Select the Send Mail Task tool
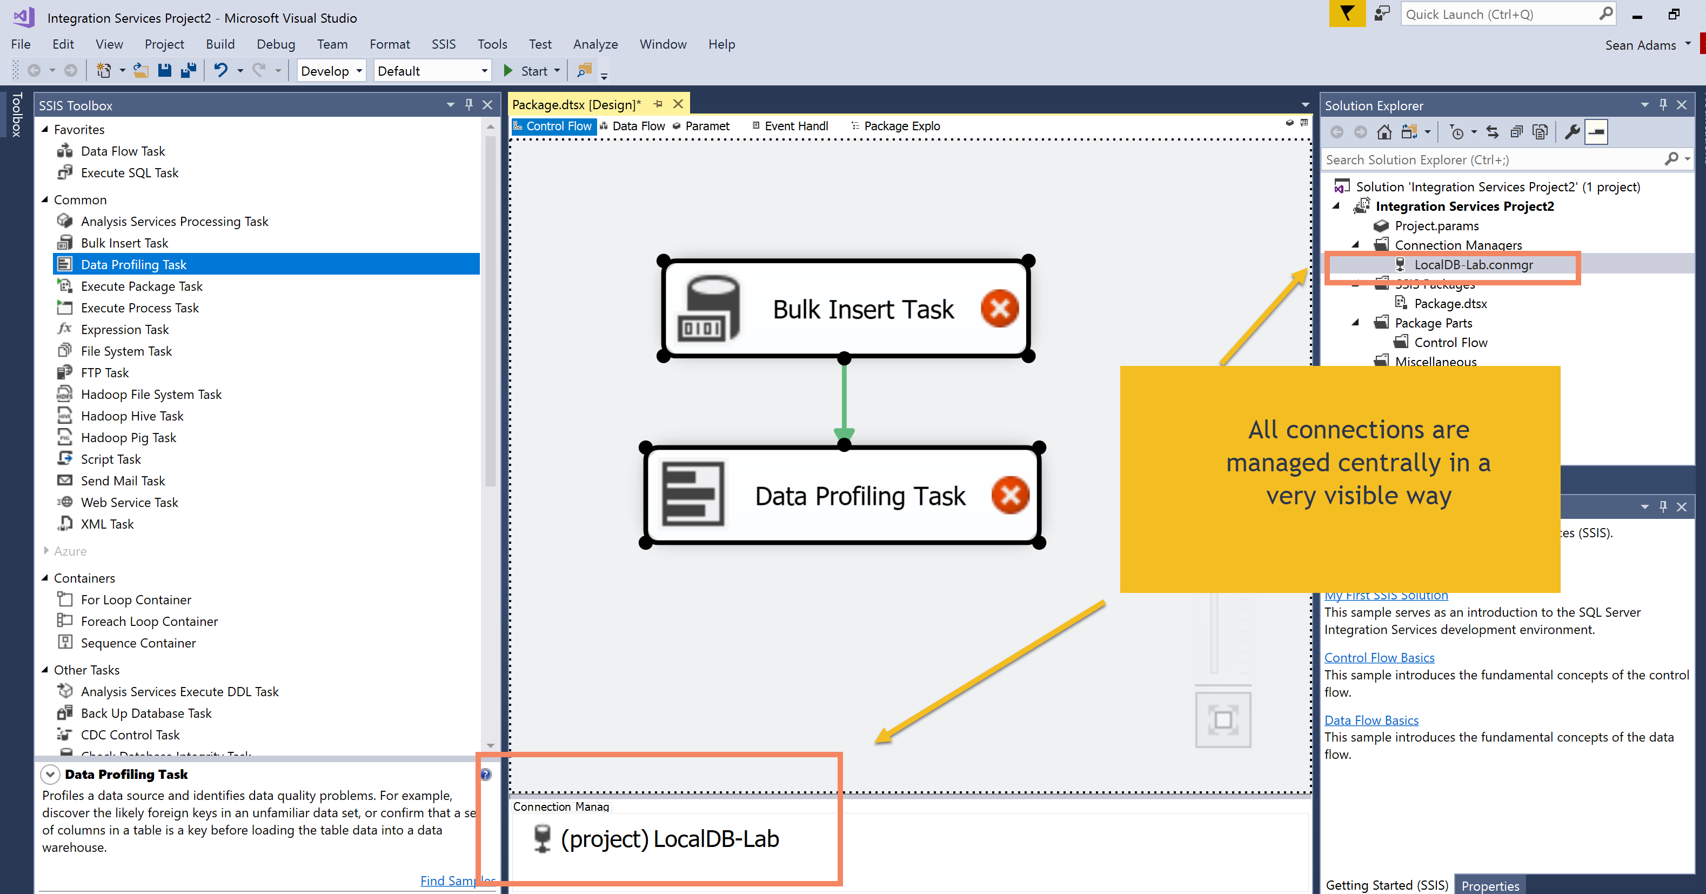 tap(123, 480)
